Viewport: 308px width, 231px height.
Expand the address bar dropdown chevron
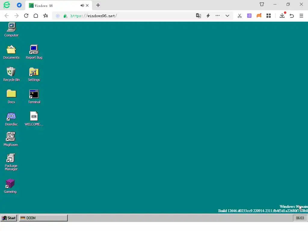click(x=227, y=16)
